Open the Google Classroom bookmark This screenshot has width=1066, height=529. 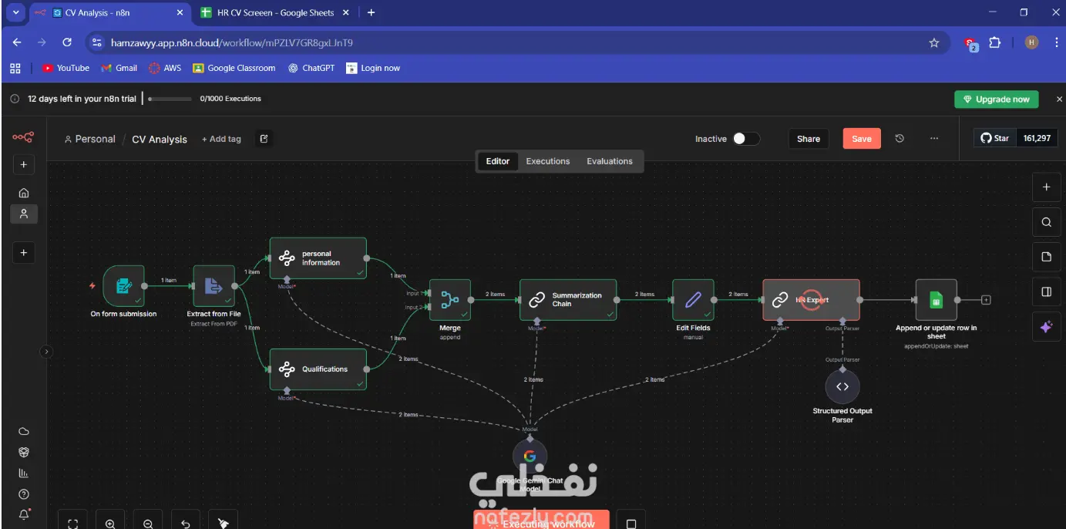pos(234,68)
